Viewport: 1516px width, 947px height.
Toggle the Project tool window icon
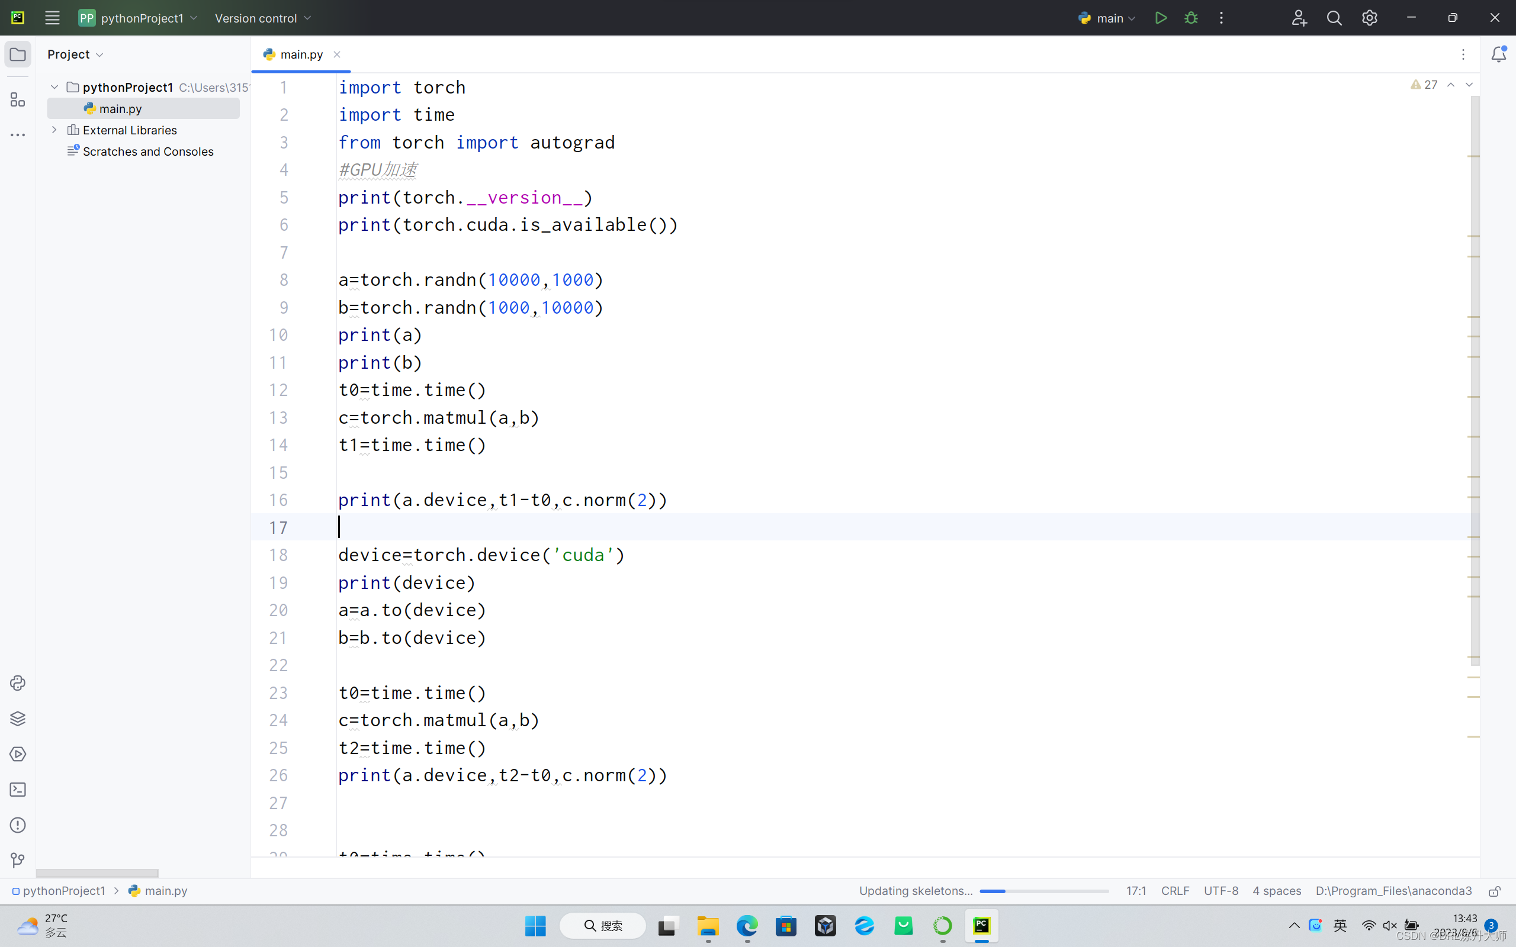coord(18,54)
